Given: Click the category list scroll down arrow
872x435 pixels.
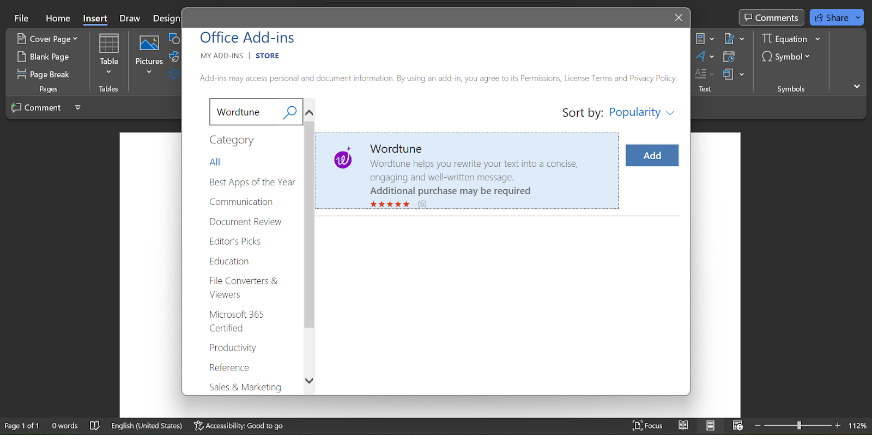Looking at the screenshot, I should click(x=309, y=380).
